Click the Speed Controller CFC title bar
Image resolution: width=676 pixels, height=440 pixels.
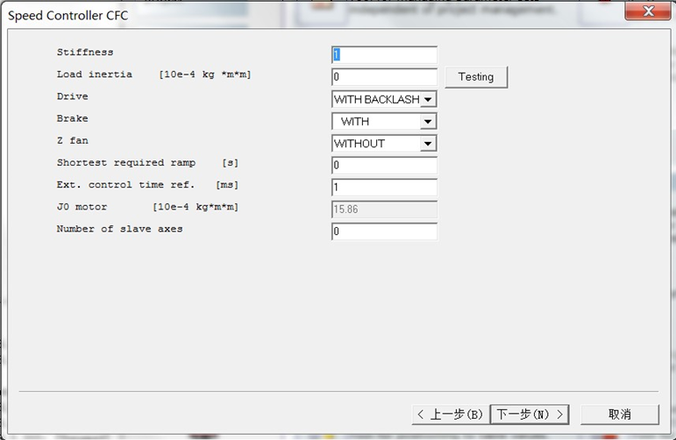(x=263, y=15)
